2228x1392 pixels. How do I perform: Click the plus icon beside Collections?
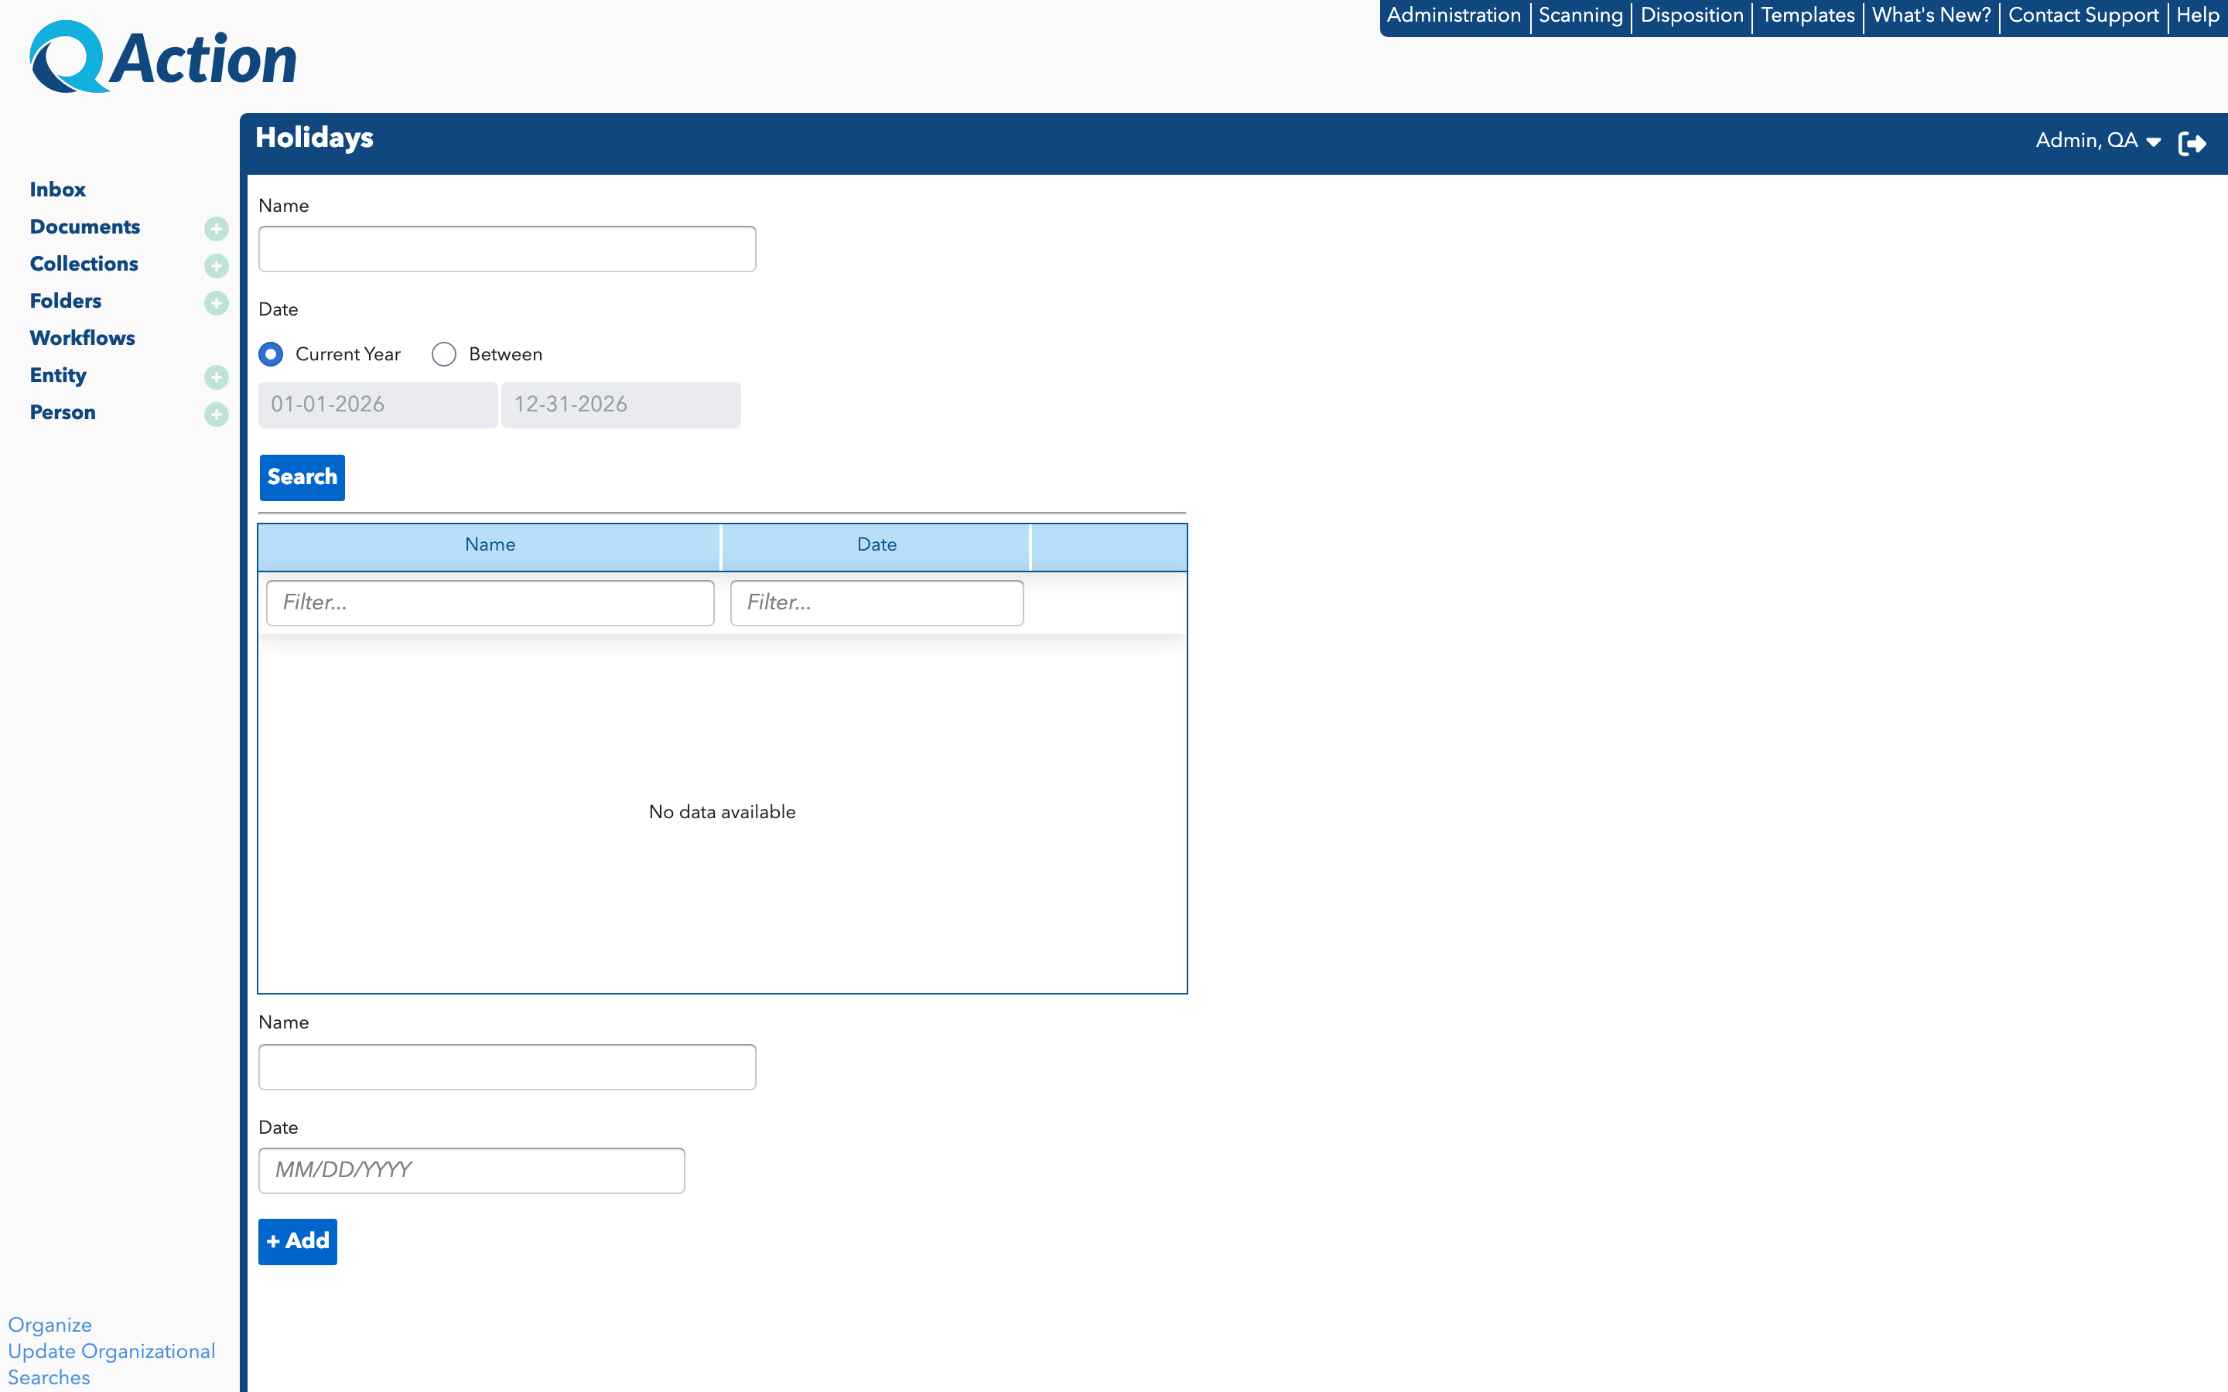[217, 265]
